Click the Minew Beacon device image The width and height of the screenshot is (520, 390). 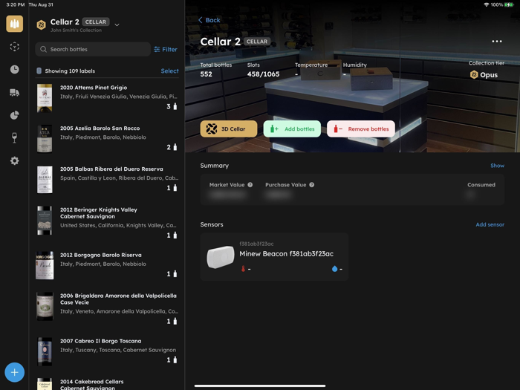coord(220,257)
